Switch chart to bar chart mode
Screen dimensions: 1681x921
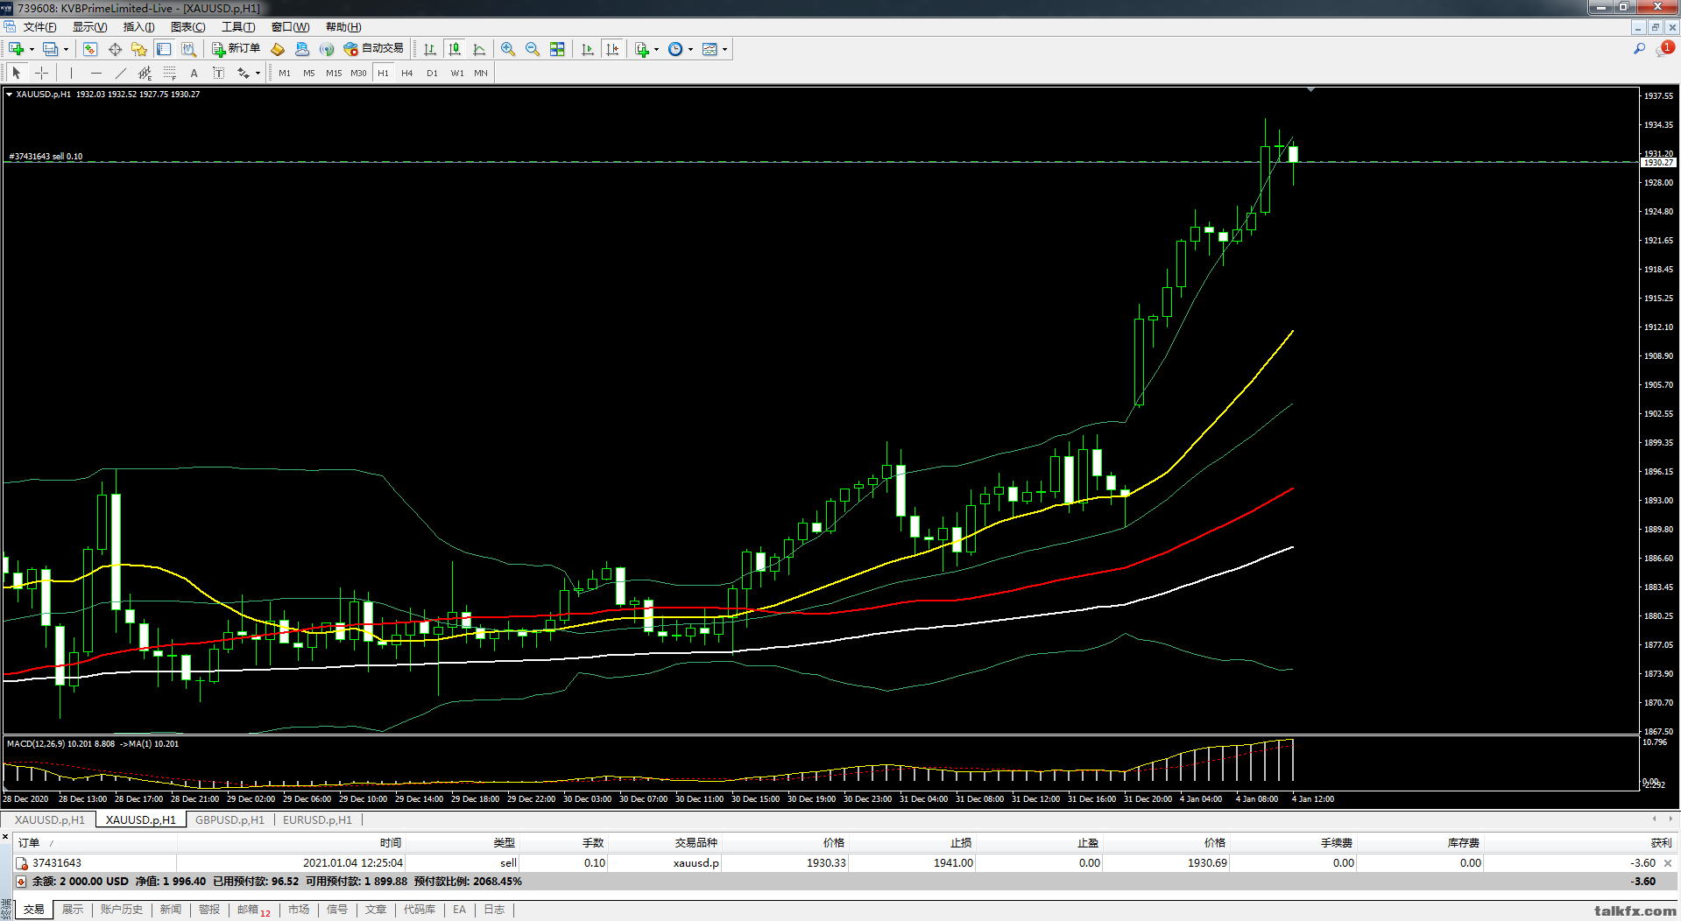pos(429,49)
